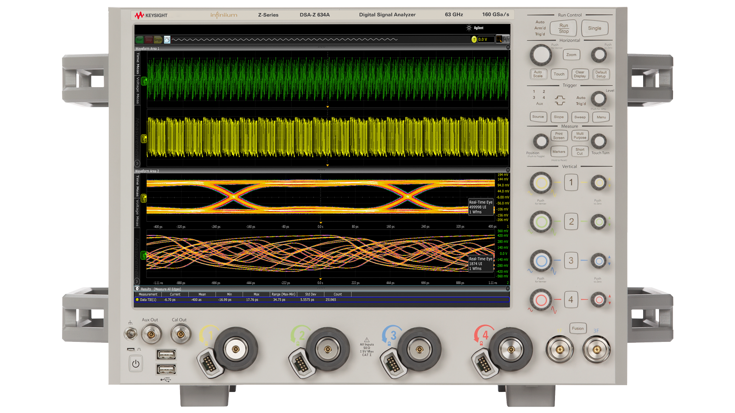This screenshot has width=735, height=413.
Task: Expand the measurements sidebar in Waveform Area 1
Action: tap(137, 163)
